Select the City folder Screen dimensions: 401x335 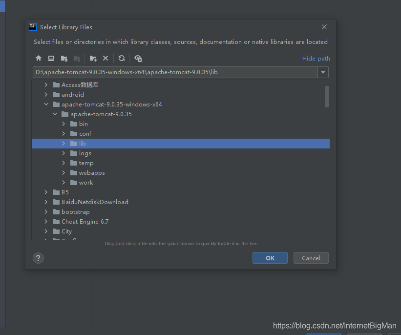181,231
